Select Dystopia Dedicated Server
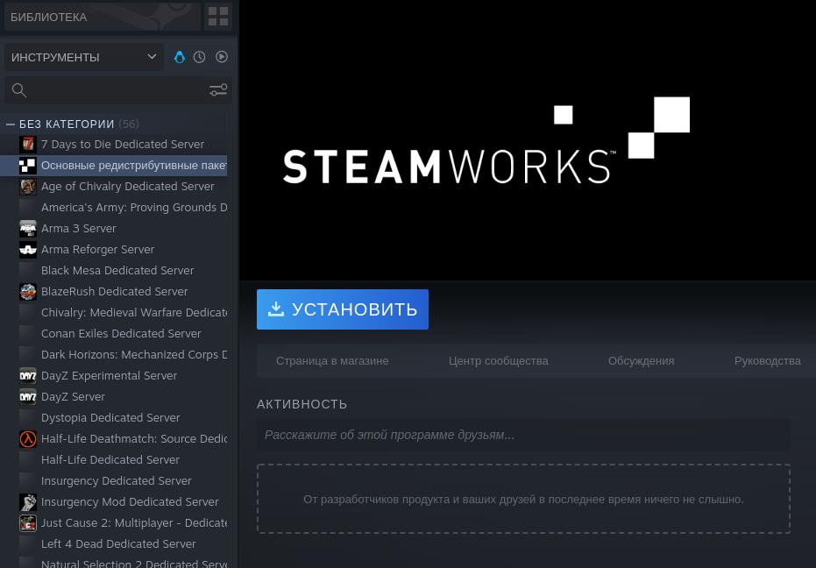 click(110, 418)
